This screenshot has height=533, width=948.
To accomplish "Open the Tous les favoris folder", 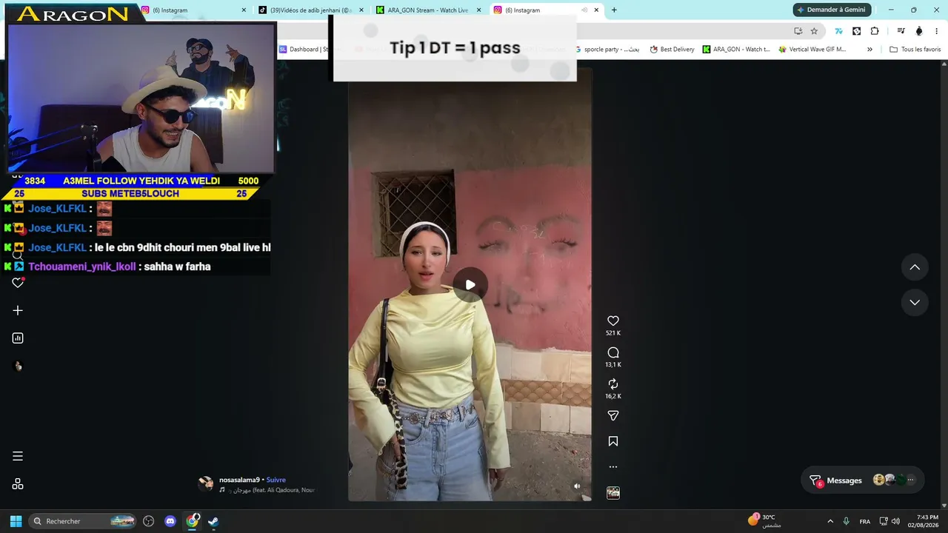I will click(915, 50).
